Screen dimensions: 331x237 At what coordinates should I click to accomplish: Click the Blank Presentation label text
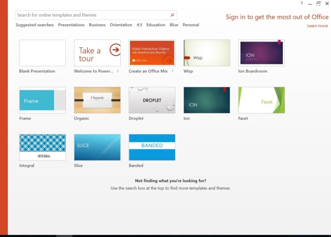37,71
